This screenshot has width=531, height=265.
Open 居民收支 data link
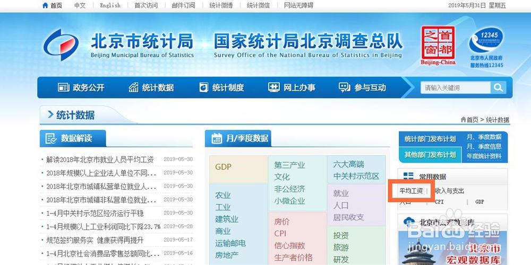pos(348,217)
